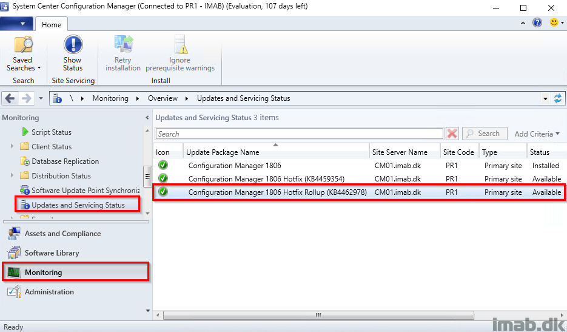Screen dimensions: 567x332
Task: Navigate forward with the right arrow
Action: coord(27,98)
